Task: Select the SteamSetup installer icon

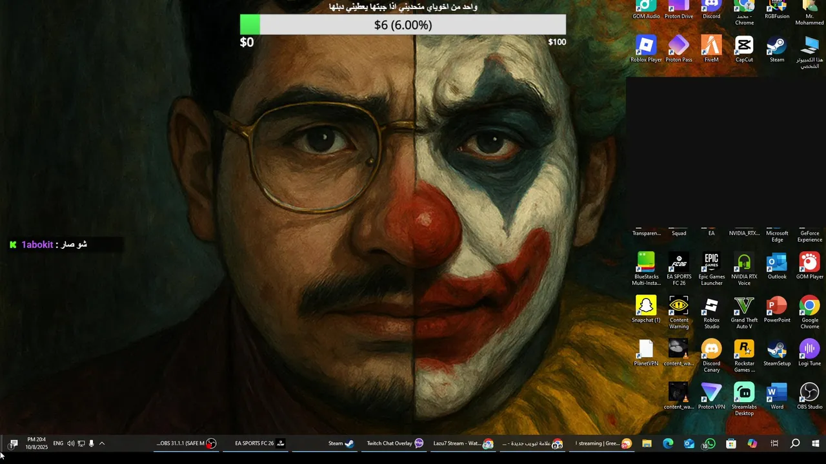Action: click(777, 353)
